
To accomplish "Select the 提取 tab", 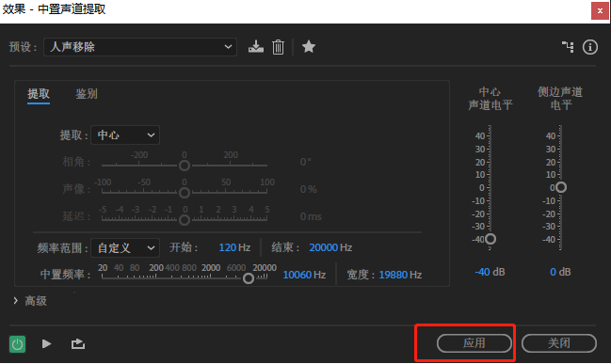I will [39, 94].
